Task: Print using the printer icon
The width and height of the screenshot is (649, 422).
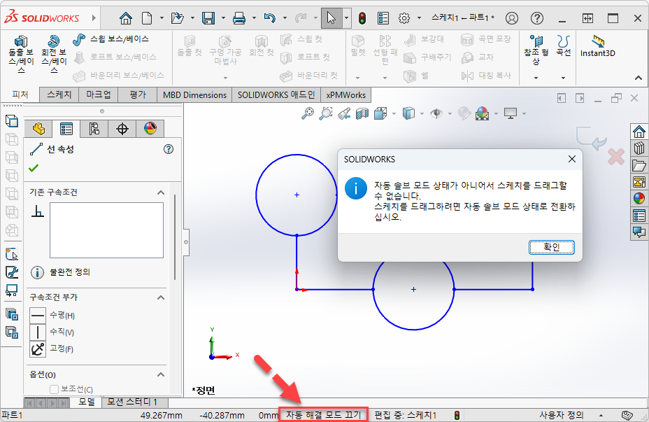Action: 238,18
